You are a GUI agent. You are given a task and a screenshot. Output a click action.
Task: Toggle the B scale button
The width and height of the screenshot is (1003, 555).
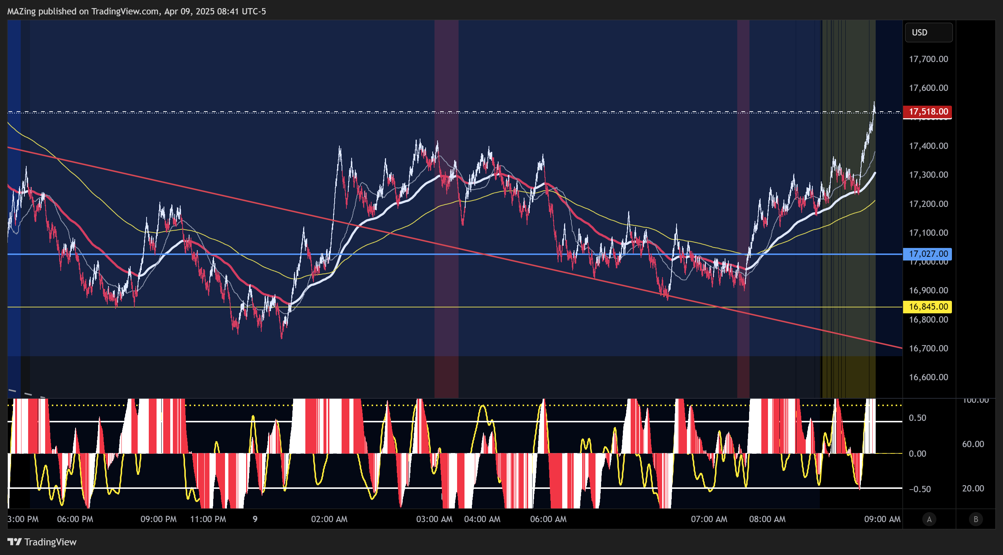[976, 519]
